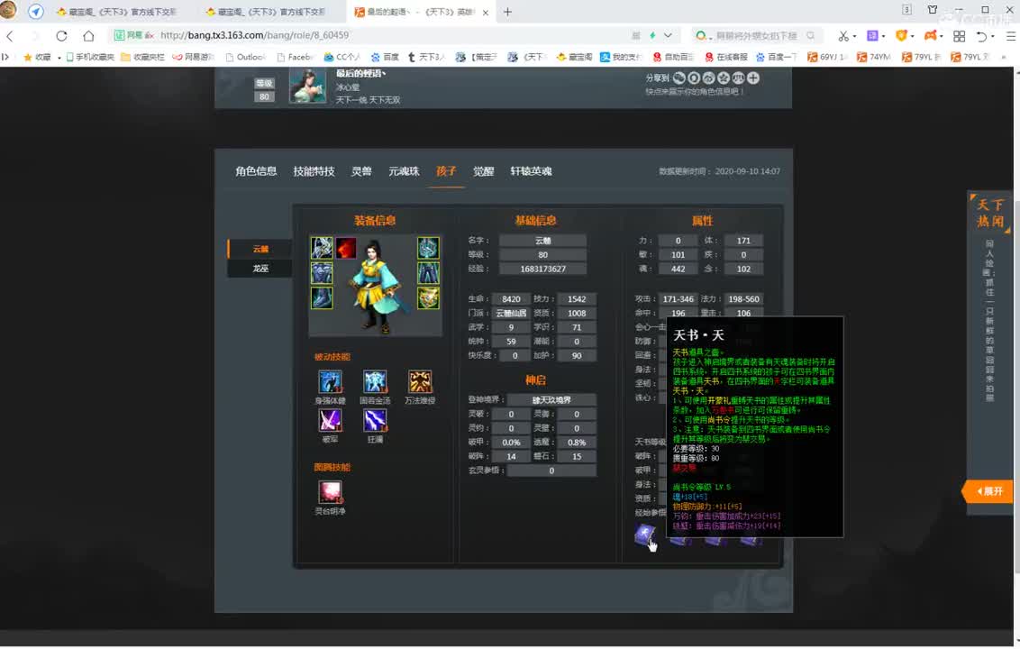Click the plus icon to add share platforms
1020x649 pixels.
[754, 78]
